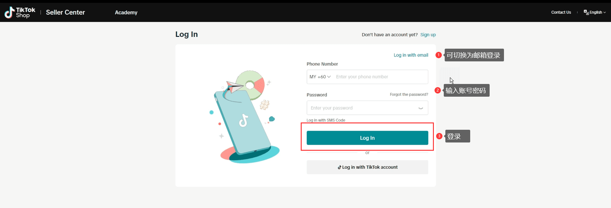This screenshot has width=611, height=208.
Task: Open Contact Us link
Action: (561, 12)
